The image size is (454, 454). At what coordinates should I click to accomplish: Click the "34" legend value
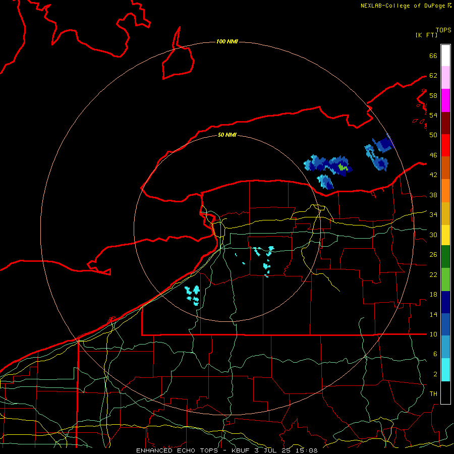(433, 214)
